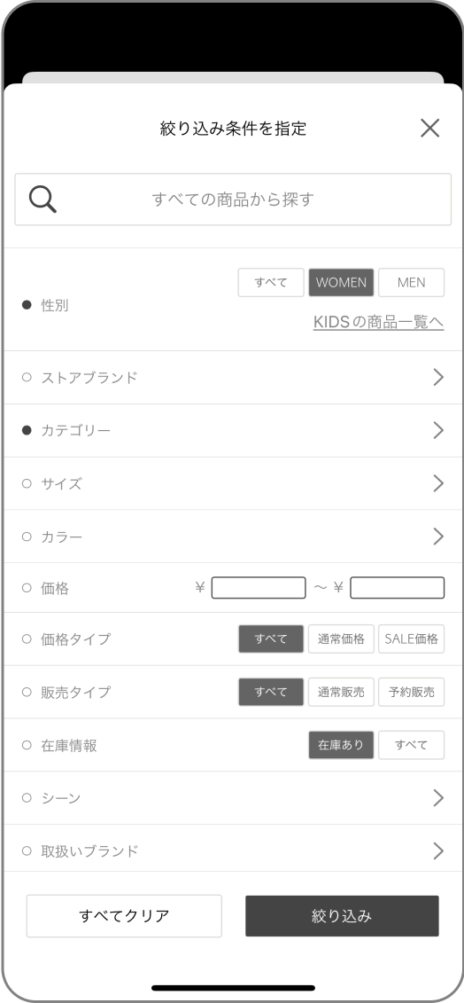
Task: Select 予約販売 sales type
Action: tap(411, 692)
